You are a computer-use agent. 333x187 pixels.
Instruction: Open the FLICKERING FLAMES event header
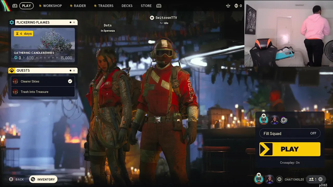click(46, 22)
